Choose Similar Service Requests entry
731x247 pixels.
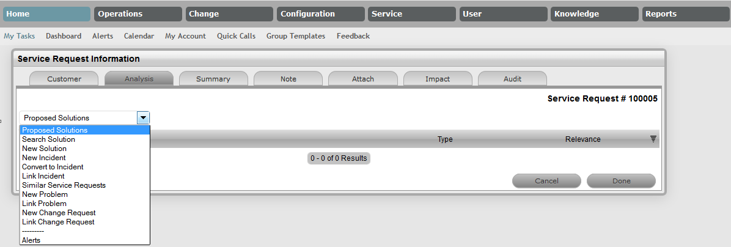click(x=64, y=185)
